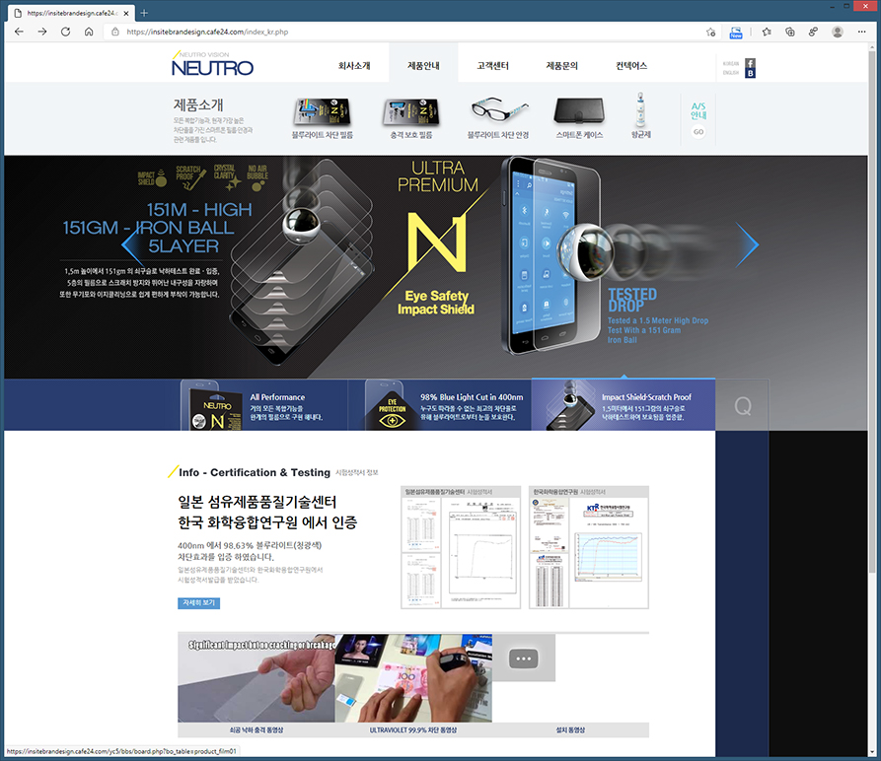Click the linked-circles toolbar icon
Image resolution: width=881 pixels, height=761 pixels.
click(813, 32)
